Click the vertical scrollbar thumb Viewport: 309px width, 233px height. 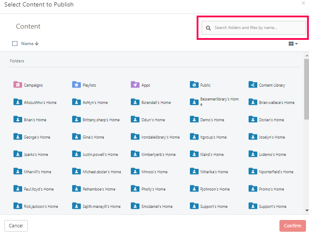tap(306, 89)
